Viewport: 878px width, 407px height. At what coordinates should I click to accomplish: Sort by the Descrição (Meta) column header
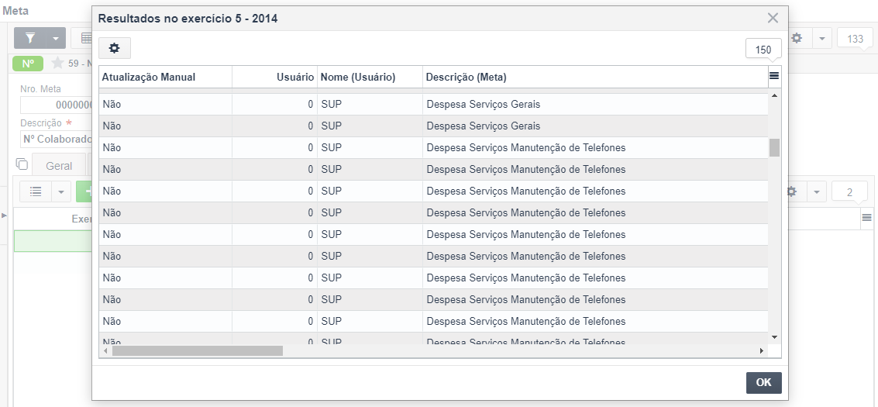pyautogui.click(x=466, y=78)
